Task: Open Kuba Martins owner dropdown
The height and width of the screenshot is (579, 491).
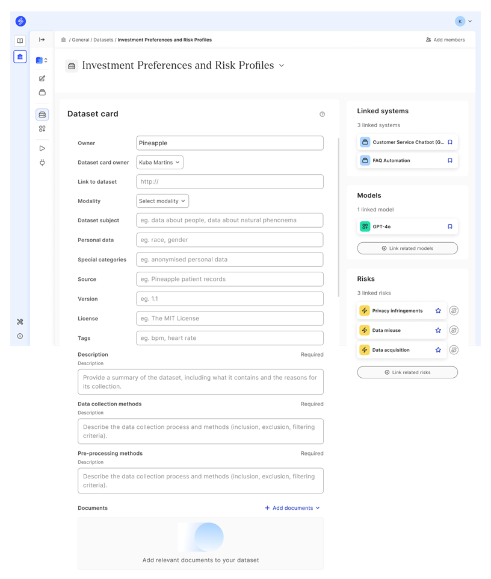Action: point(159,163)
